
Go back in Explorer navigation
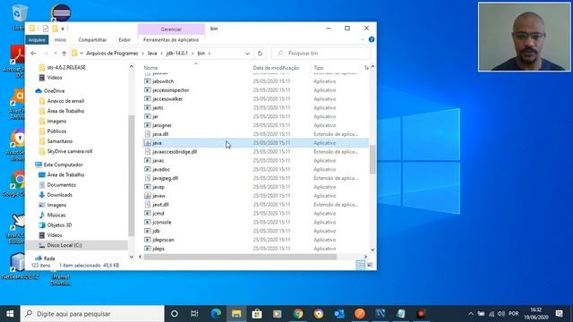[x=33, y=54]
